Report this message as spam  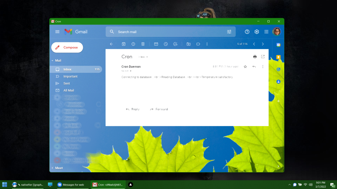(x=133, y=44)
